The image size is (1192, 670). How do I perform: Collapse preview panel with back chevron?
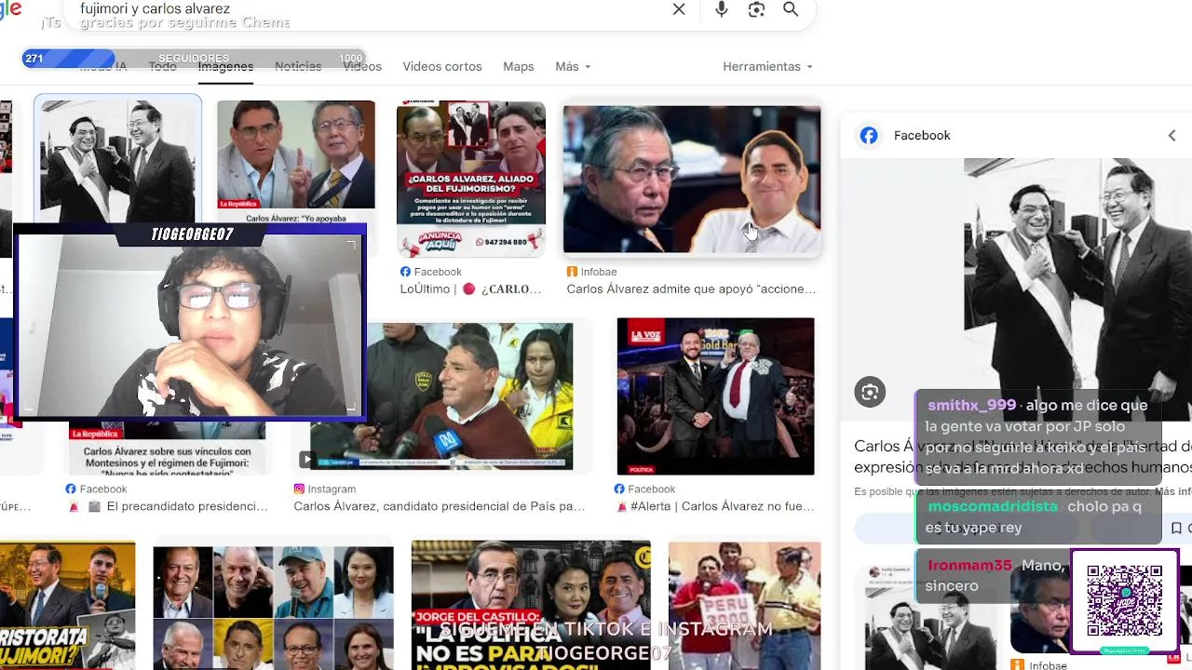pyautogui.click(x=1172, y=135)
